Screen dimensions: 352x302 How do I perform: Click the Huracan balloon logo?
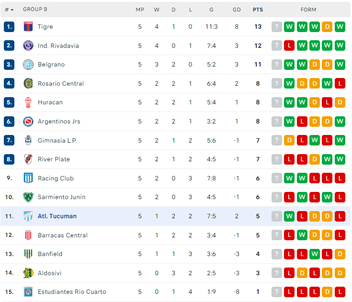click(x=28, y=102)
